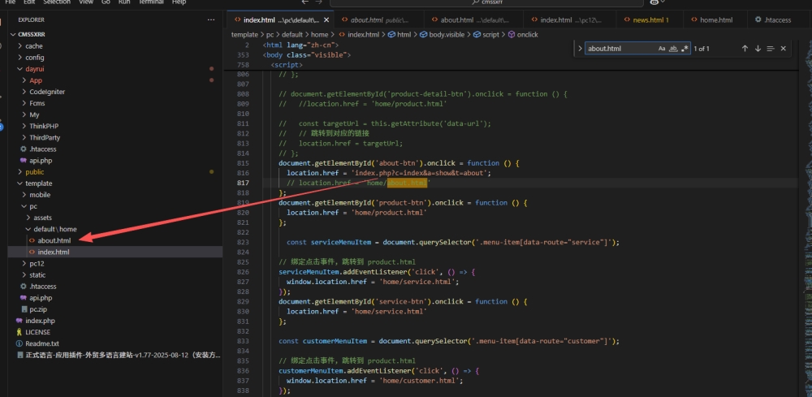
Task: Close the find widget with X
Action: click(783, 49)
